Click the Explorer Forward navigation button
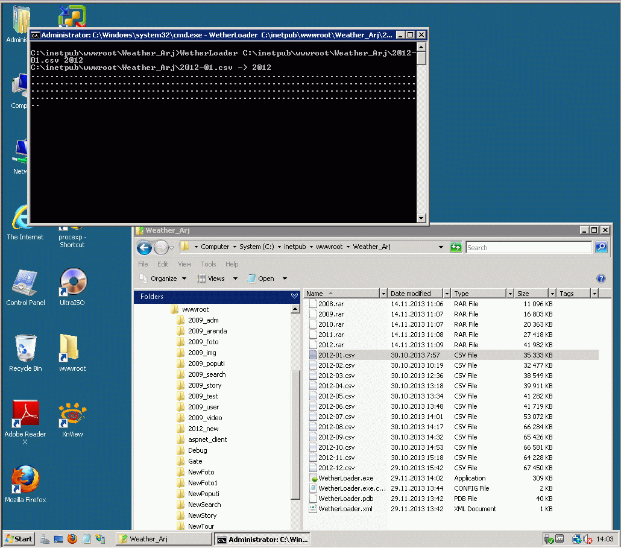 point(161,247)
